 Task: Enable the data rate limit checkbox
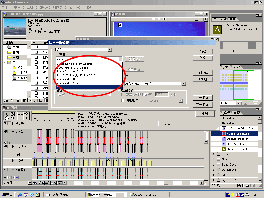[123, 94]
